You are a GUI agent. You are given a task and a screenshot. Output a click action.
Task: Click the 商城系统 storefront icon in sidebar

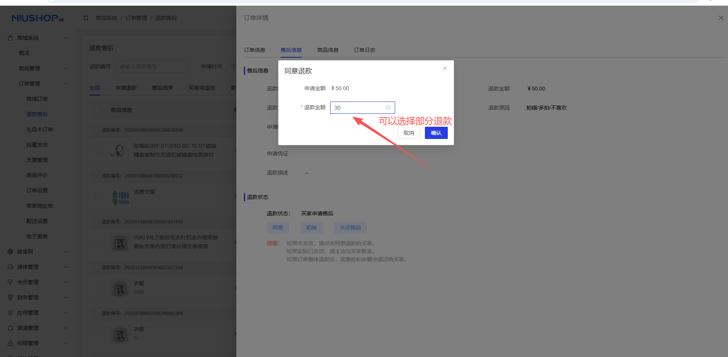click(10, 37)
